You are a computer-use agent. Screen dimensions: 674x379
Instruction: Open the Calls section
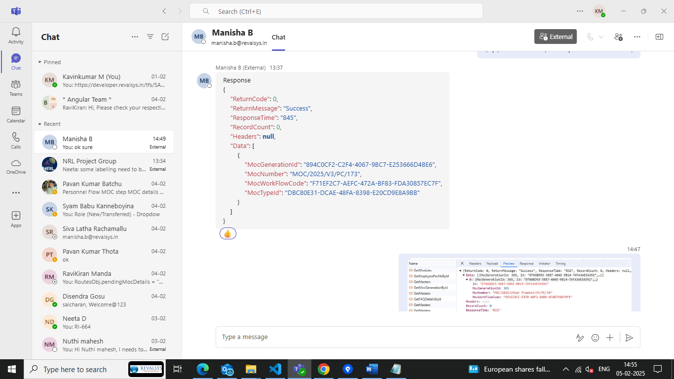coord(16,141)
